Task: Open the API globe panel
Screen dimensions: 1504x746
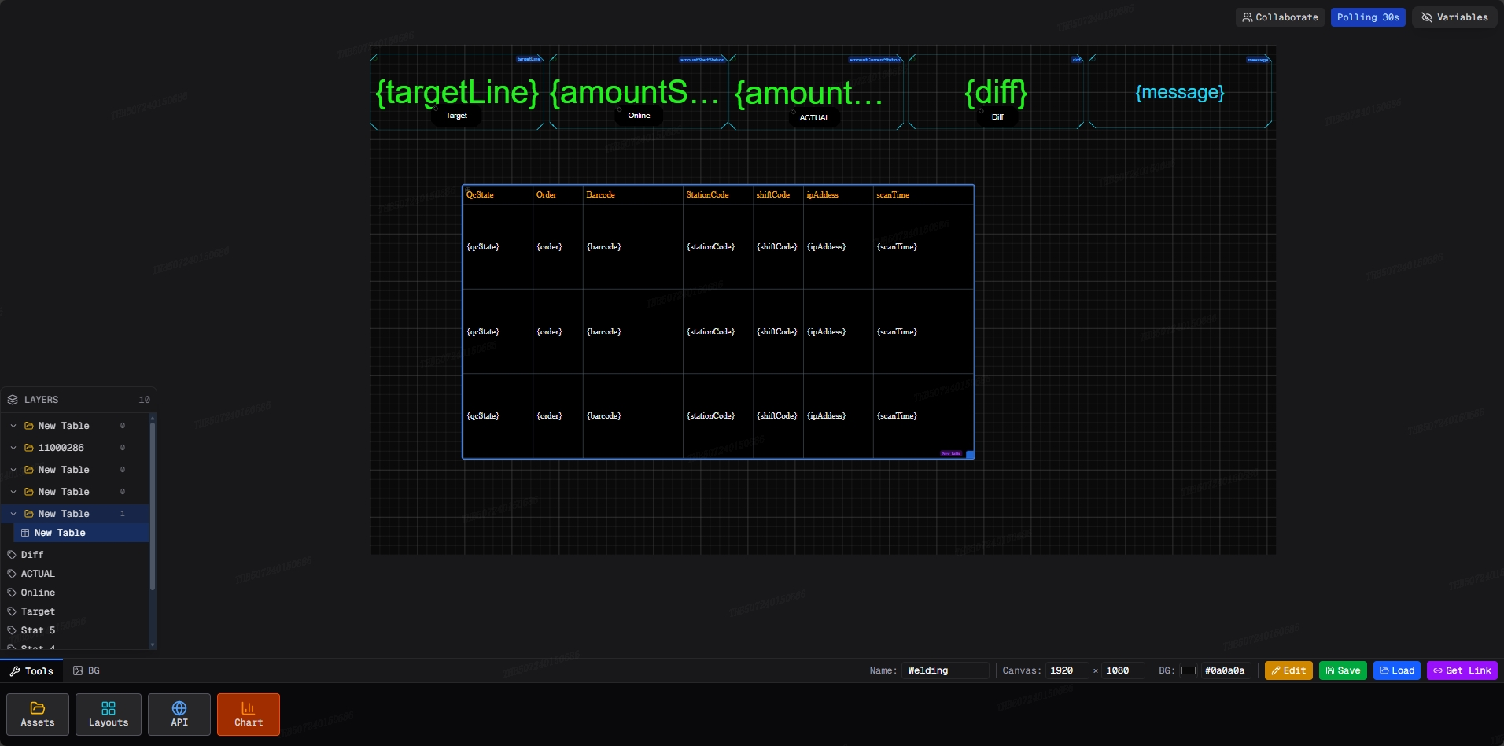Action: pyautogui.click(x=179, y=715)
